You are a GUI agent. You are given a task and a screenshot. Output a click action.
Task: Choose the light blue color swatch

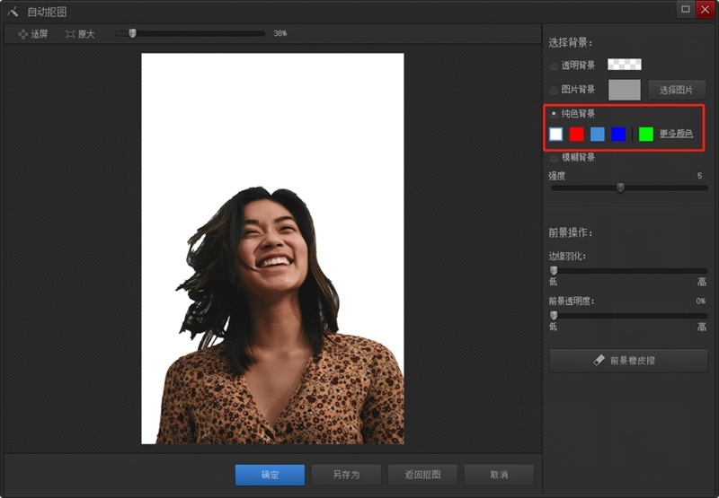pyautogui.click(x=598, y=134)
